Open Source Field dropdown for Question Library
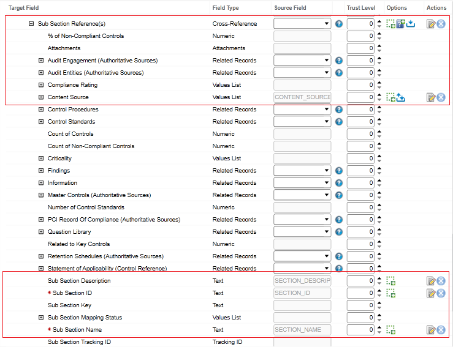This screenshot has height=347, width=453. [x=302, y=232]
